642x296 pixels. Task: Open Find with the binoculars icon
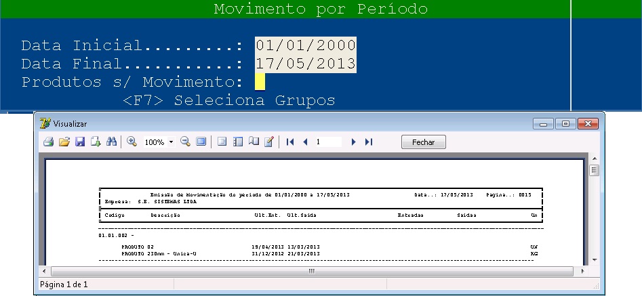point(112,142)
